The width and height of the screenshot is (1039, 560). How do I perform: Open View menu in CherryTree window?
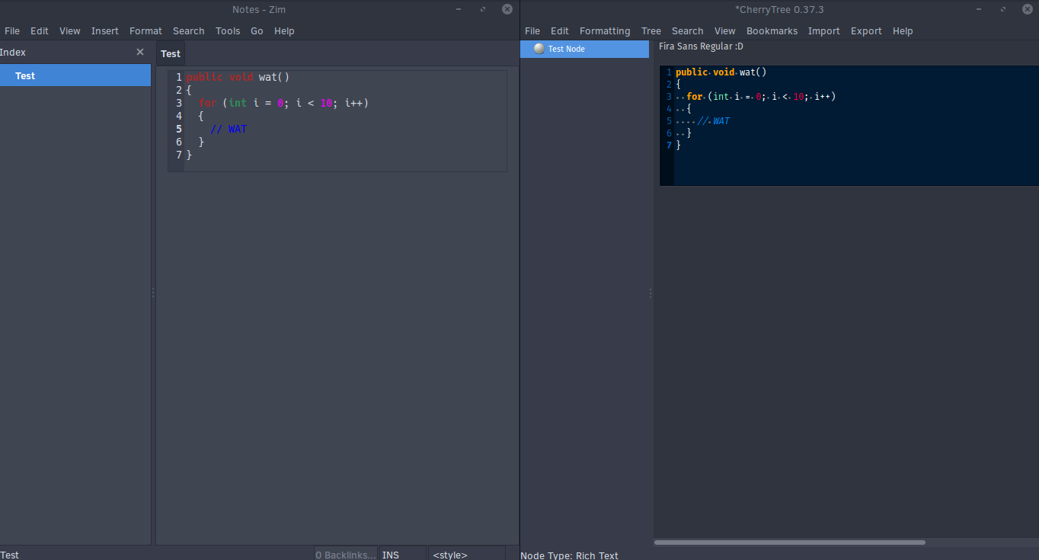[x=725, y=31]
